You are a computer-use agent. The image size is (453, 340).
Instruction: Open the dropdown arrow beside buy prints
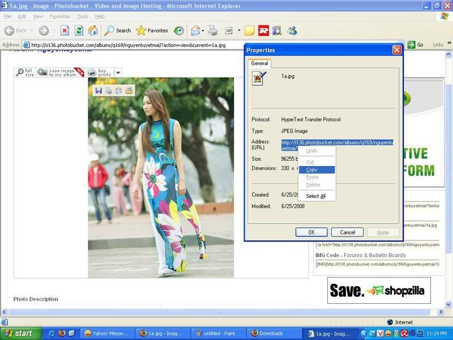point(118,73)
